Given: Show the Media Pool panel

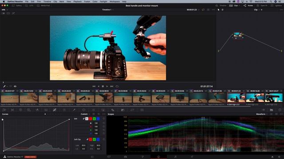Looking at the screenshot, I should tap(43, 6).
